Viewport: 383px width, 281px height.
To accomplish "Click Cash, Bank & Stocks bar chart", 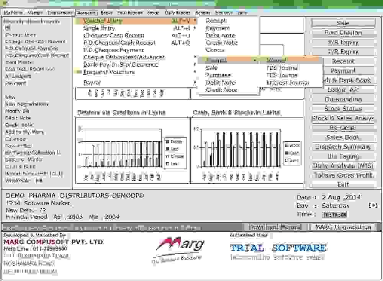I will tap(247, 150).
